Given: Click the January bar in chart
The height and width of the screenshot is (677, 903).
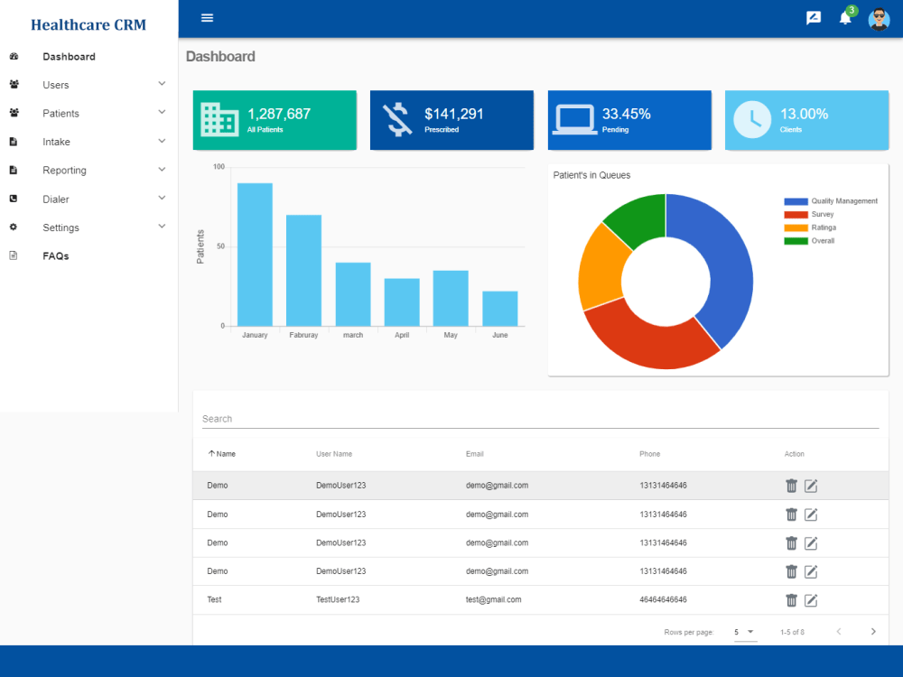Looking at the screenshot, I should click(x=255, y=255).
